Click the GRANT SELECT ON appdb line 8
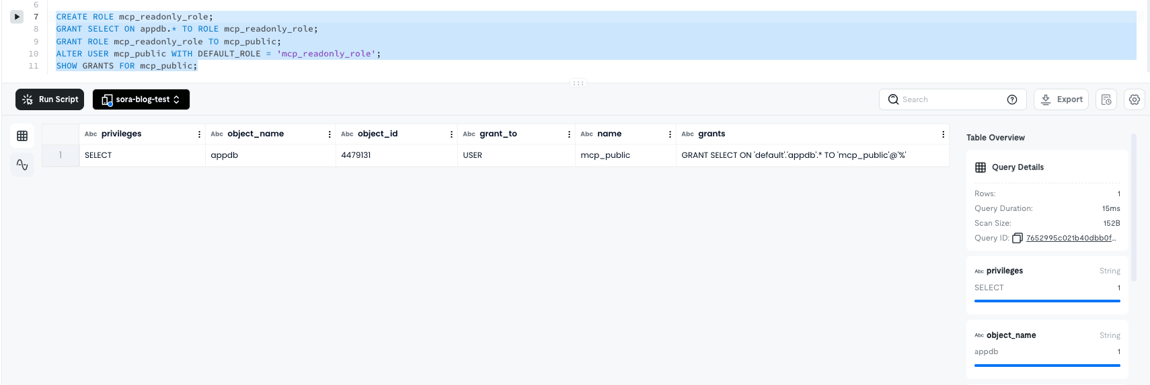The width and height of the screenshot is (1150, 385). pyautogui.click(x=187, y=29)
